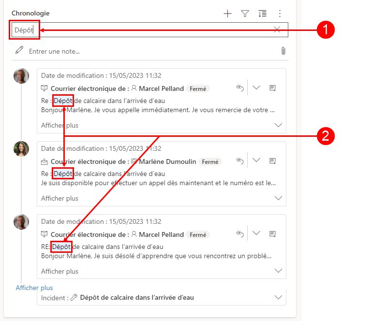Click Afficher plus text in Marlène Dumoulin card
Image resolution: width=372 pixels, height=321 pixels.
pos(60,198)
